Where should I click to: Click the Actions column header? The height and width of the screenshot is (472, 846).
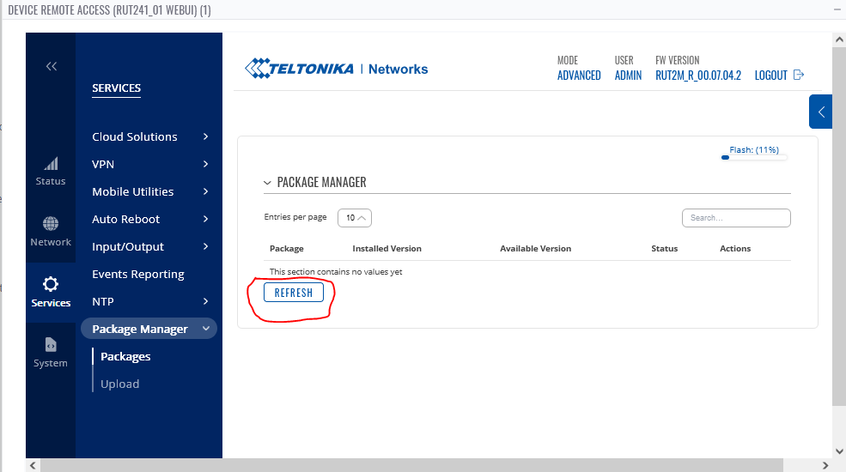[x=735, y=248]
